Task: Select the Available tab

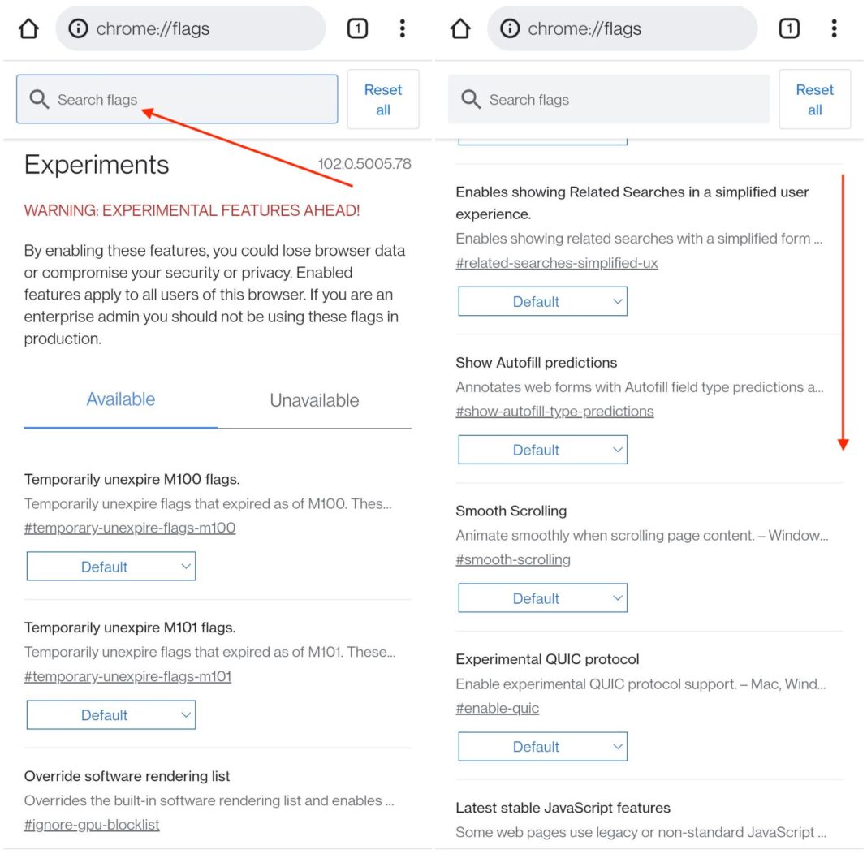Action: click(120, 399)
